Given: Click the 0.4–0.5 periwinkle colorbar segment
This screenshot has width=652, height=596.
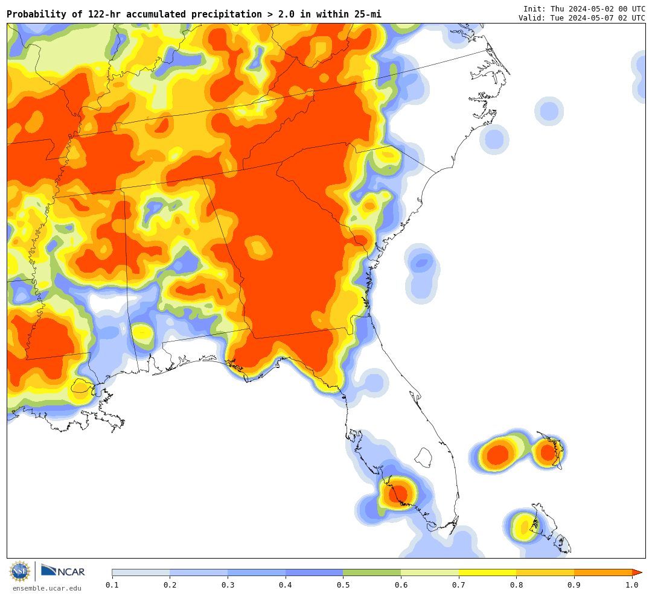Looking at the screenshot, I should 315,572.
